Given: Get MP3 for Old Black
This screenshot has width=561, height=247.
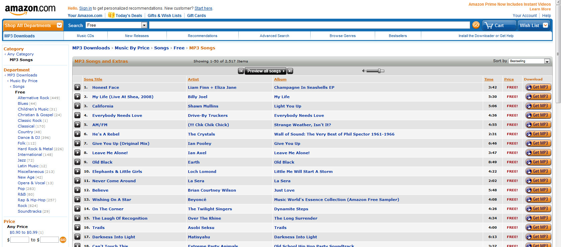Looking at the screenshot, I should 538,162.
